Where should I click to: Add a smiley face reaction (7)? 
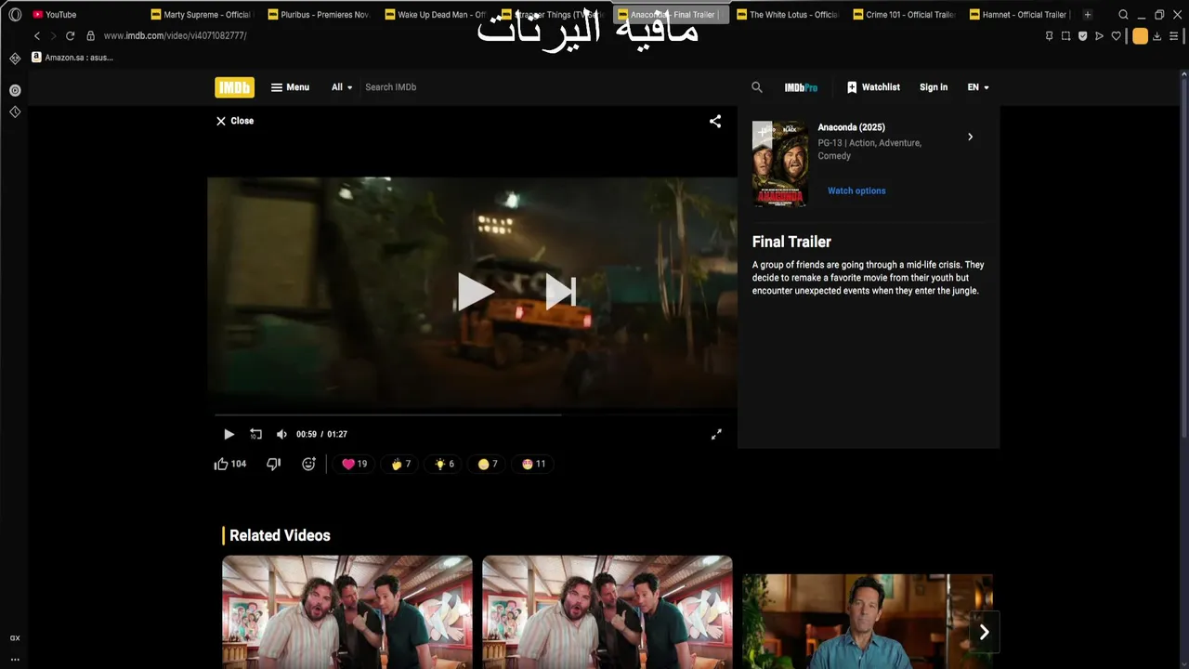(x=488, y=464)
